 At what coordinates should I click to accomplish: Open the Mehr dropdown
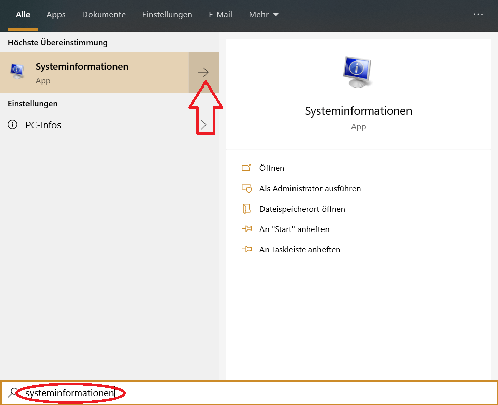[x=263, y=15]
